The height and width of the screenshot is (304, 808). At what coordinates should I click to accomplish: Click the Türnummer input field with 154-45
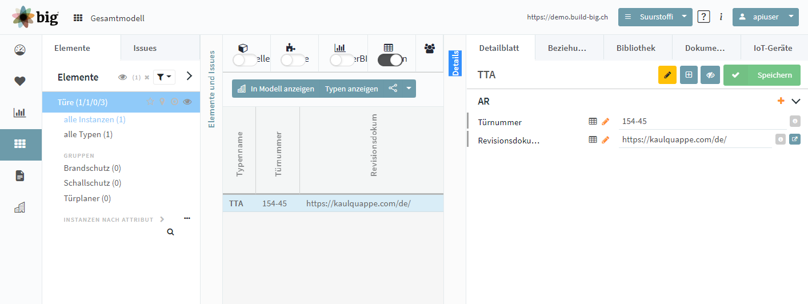[702, 121]
